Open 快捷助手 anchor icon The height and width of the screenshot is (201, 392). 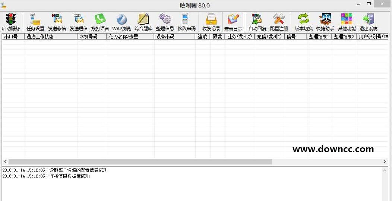click(x=325, y=19)
